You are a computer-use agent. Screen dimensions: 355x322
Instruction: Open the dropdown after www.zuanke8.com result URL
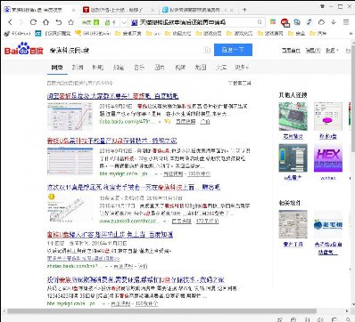[x=165, y=221]
